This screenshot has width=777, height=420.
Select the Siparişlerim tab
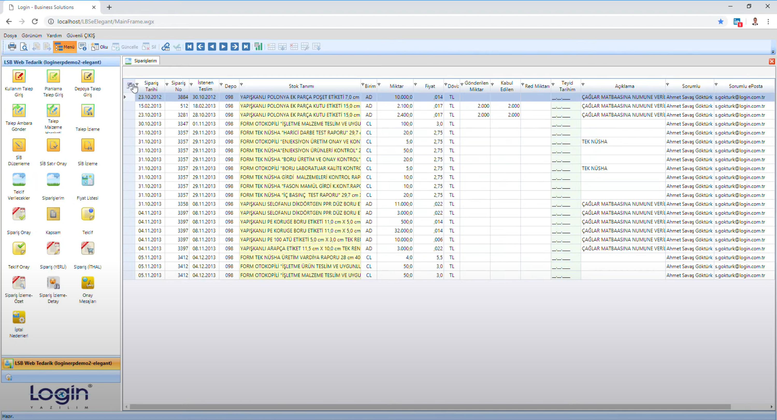pyautogui.click(x=141, y=61)
